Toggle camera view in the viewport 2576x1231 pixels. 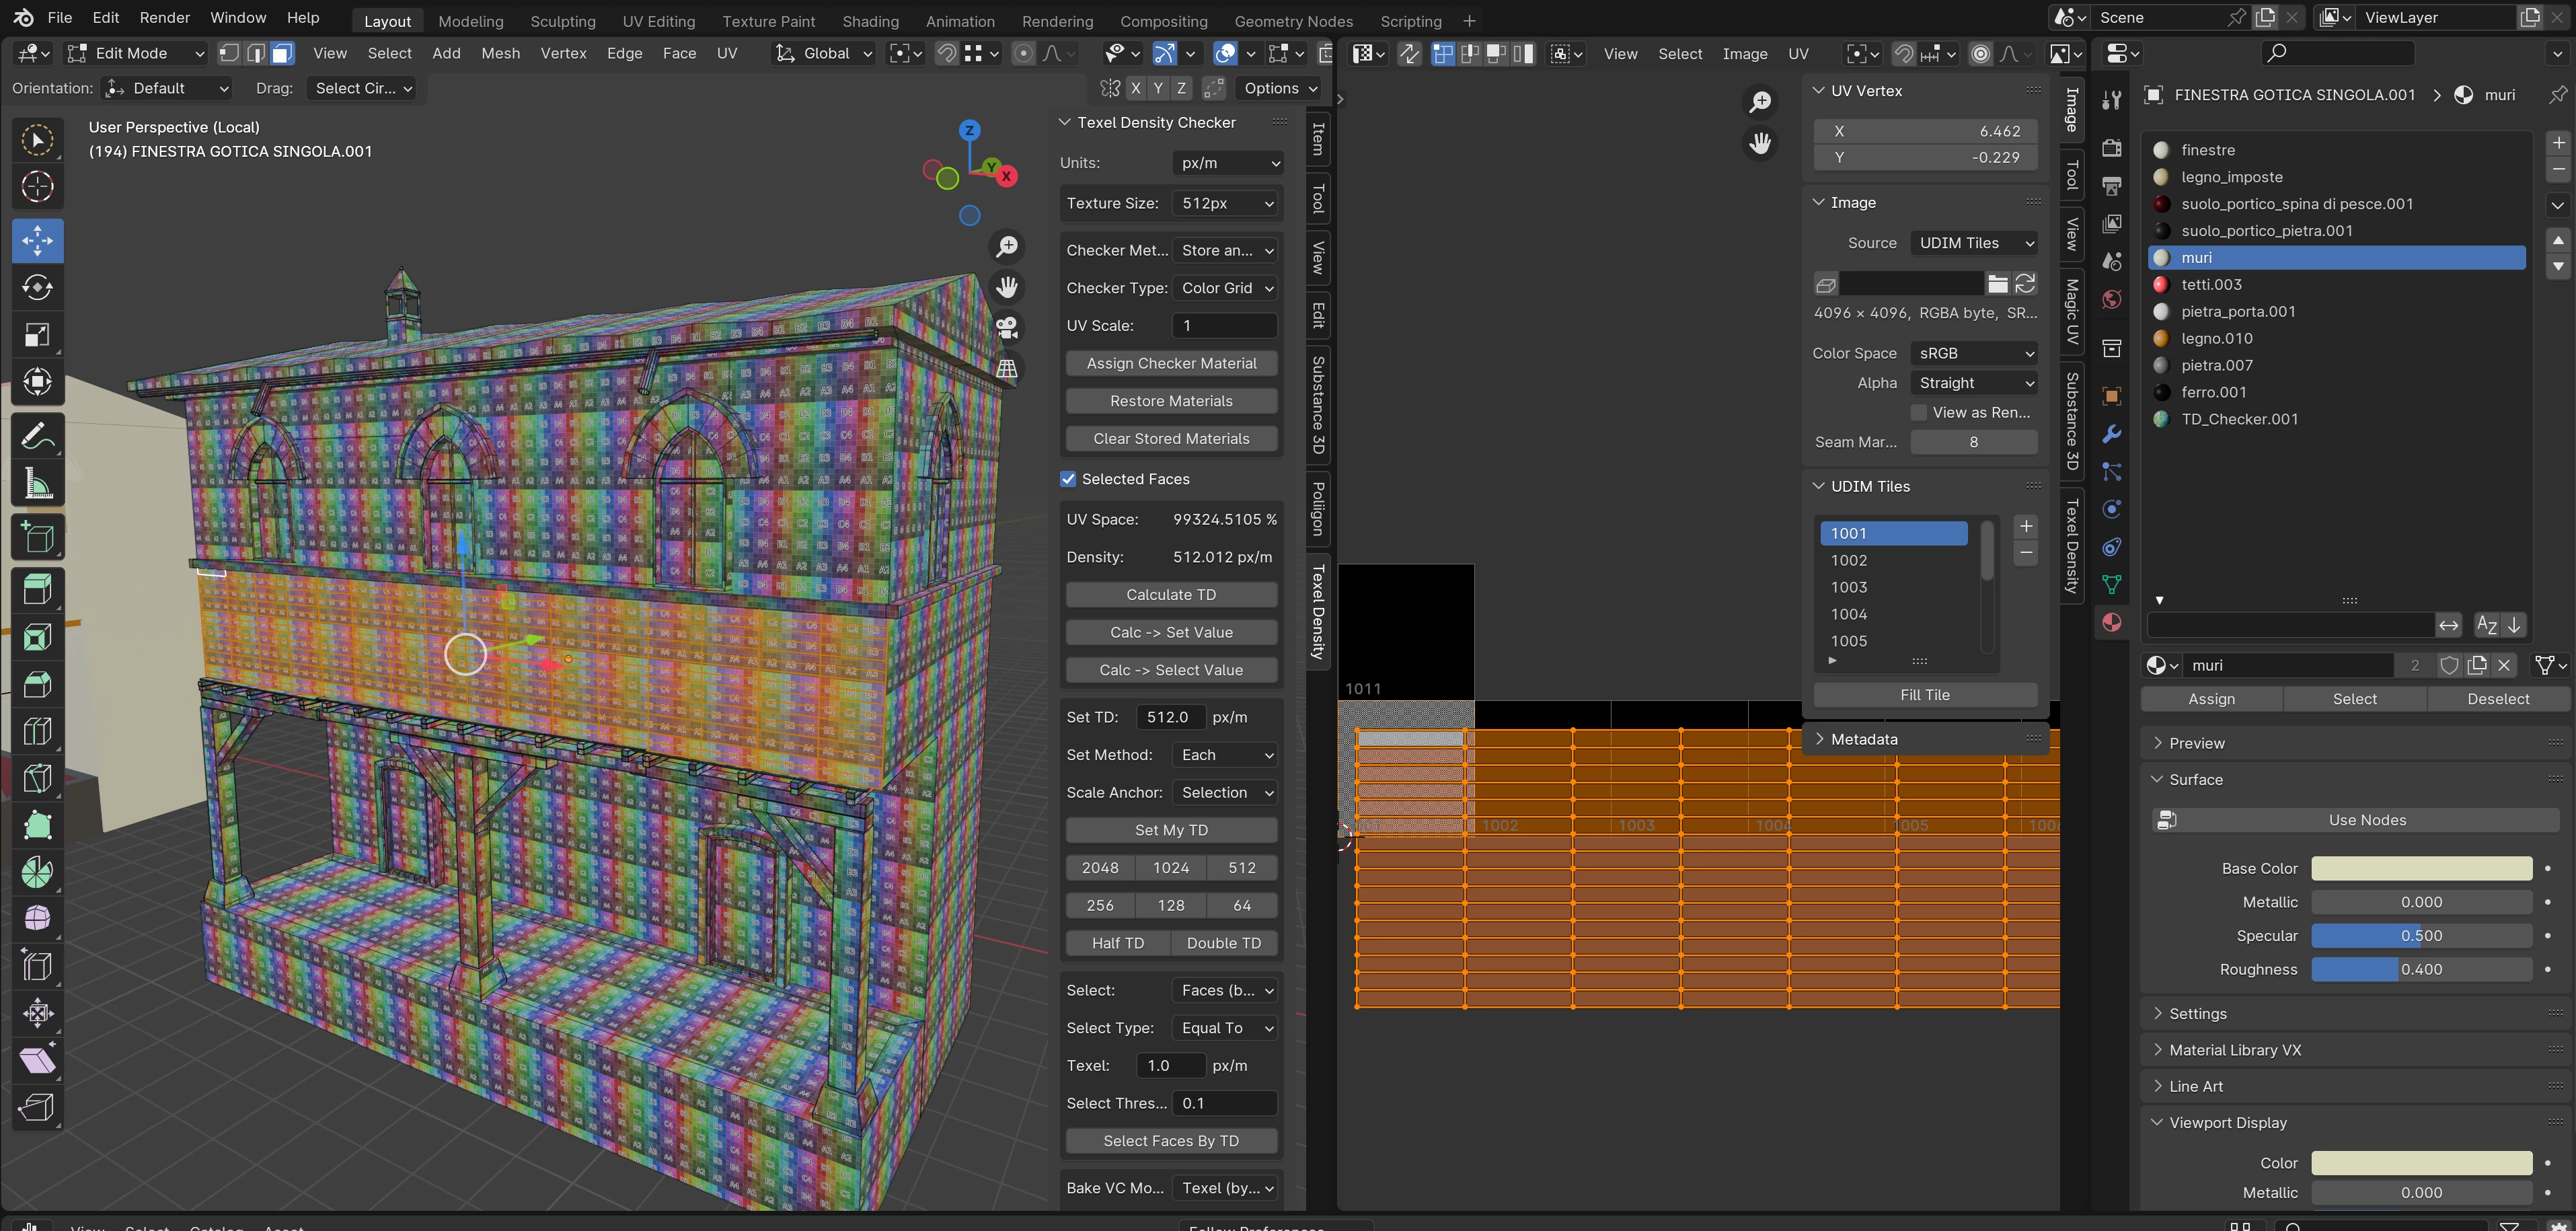[x=1006, y=327]
